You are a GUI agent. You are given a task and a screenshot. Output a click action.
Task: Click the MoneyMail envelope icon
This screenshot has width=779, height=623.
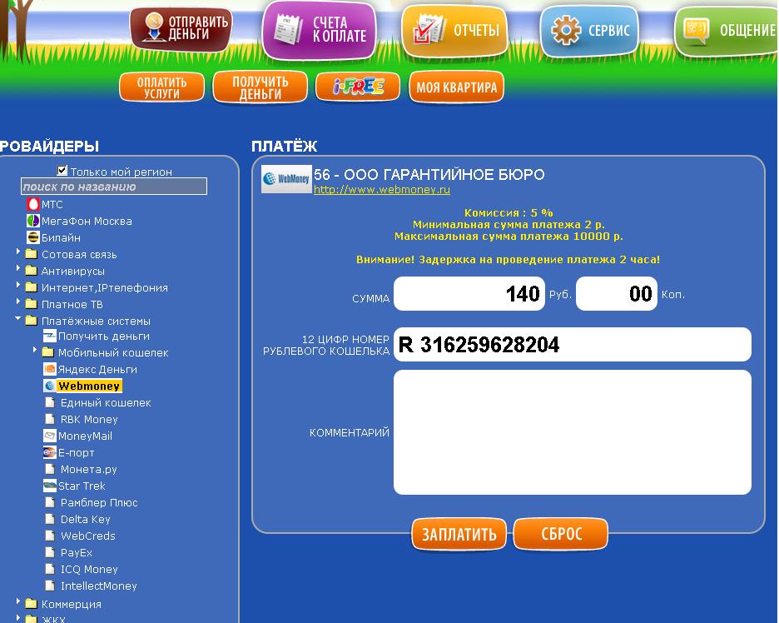click(x=50, y=436)
